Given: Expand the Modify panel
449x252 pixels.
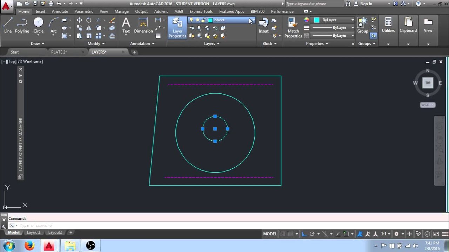Looking at the screenshot, I should click(x=96, y=44).
